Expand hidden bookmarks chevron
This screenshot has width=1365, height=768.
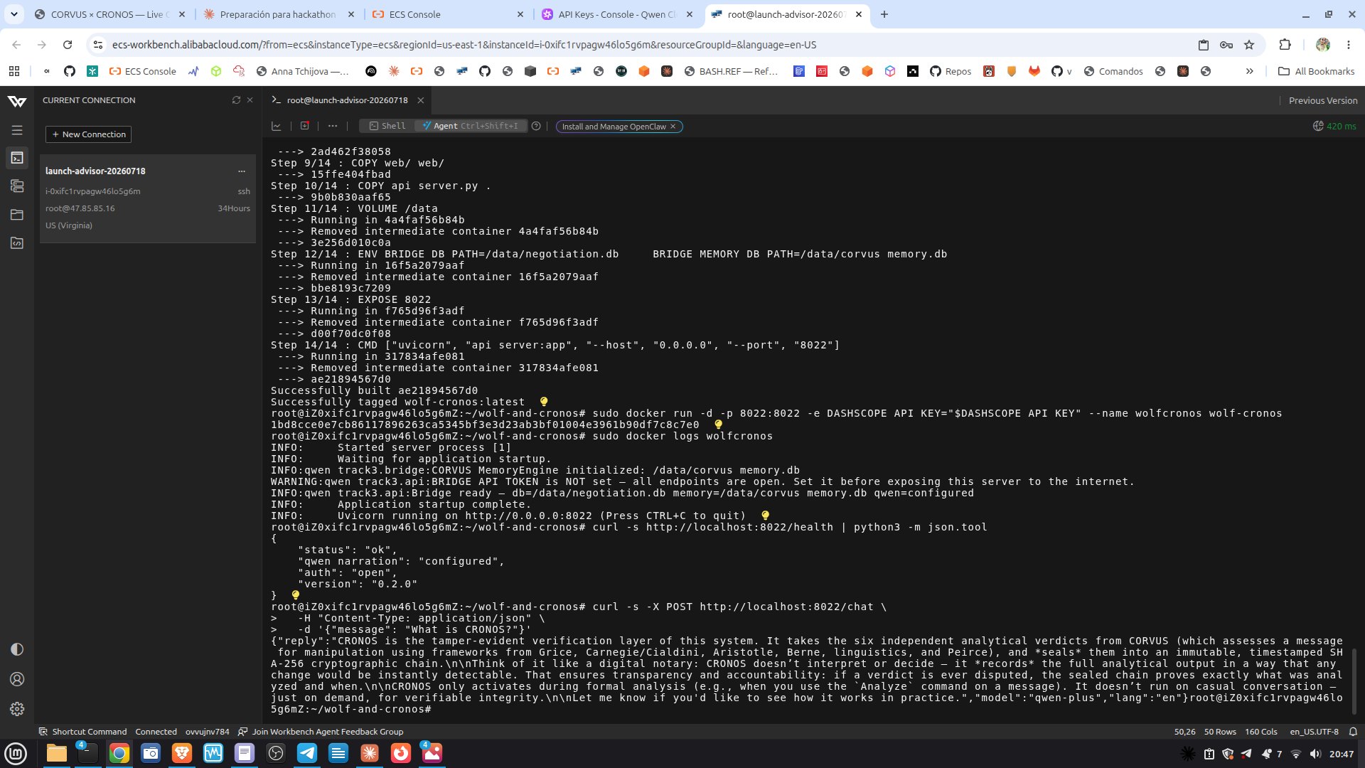click(x=1250, y=71)
